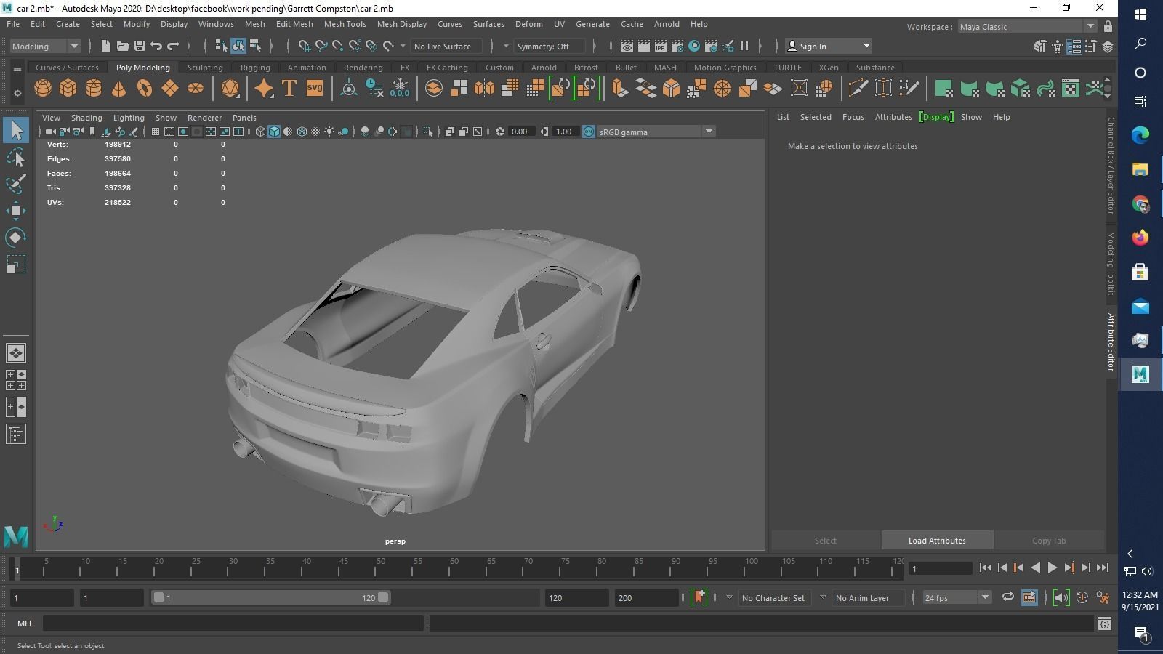
Task: Open File Explorer from the taskbar
Action: click(1140, 169)
